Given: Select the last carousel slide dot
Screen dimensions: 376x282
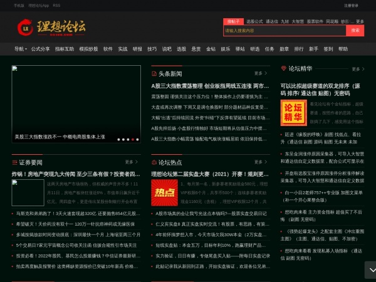Looking at the screenshot, I should [x=136, y=140].
